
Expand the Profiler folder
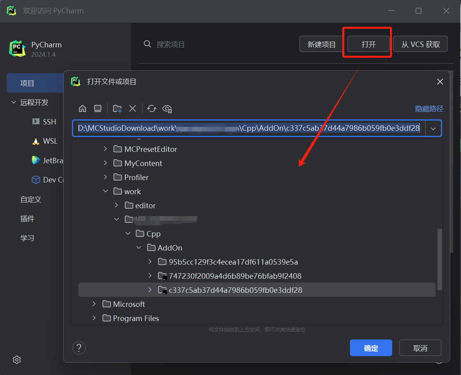point(105,177)
